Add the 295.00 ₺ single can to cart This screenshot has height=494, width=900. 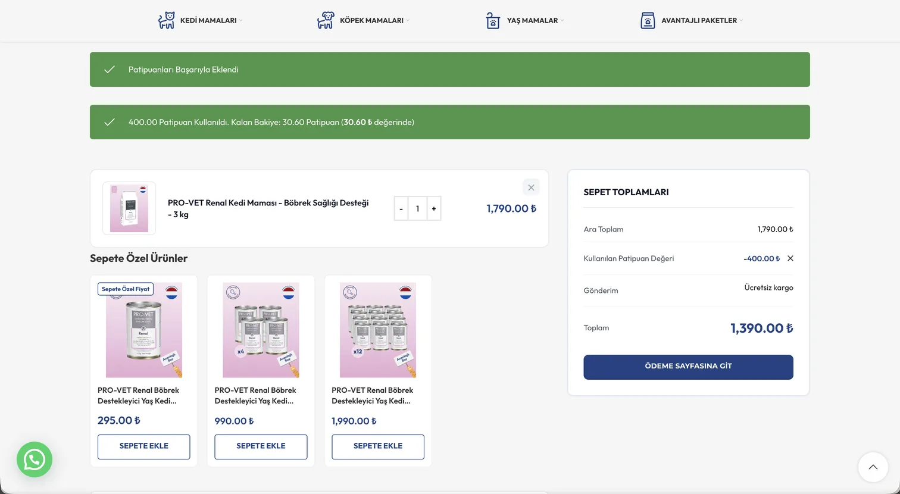[144, 446]
